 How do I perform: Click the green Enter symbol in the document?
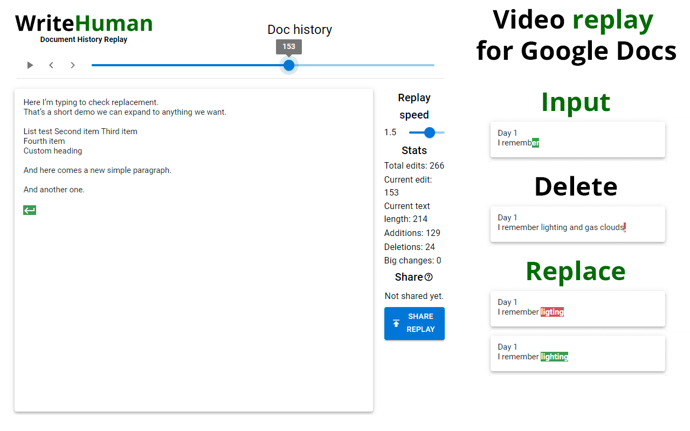pyautogui.click(x=29, y=210)
